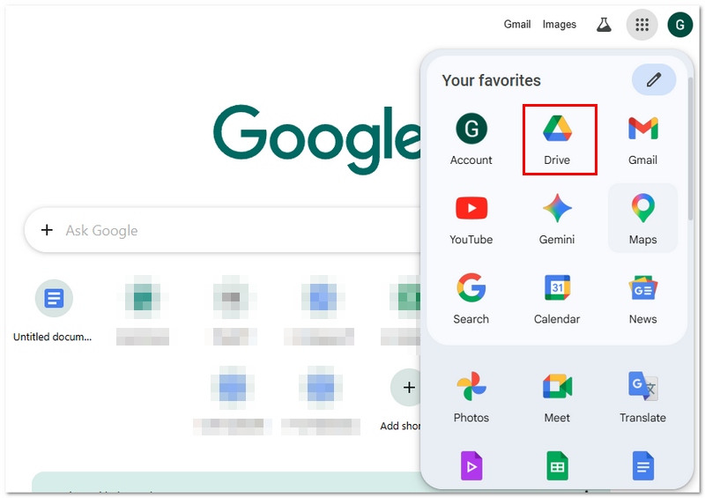
Task: Click the apps panel scrollbar
Action: pyautogui.click(x=690, y=148)
